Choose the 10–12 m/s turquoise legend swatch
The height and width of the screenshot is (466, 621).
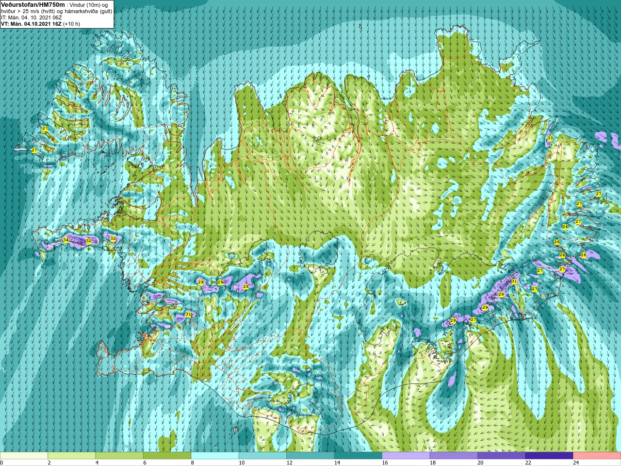(x=263, y=455)
